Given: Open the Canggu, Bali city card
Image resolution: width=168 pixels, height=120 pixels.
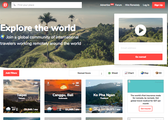Looking at the screenshot, I should click(63, 96).
